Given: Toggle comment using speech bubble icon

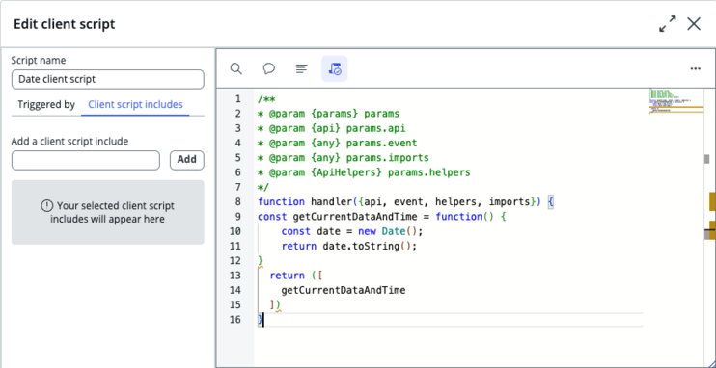Looking at the screenshot, I should [x=269, y=68].
